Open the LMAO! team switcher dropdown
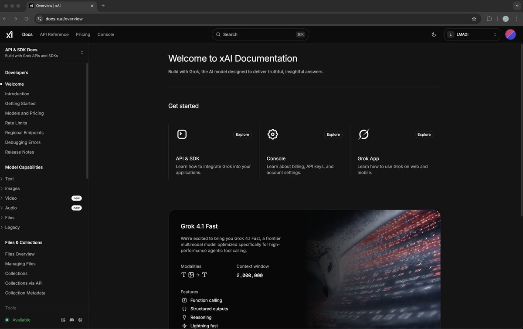523x329 pixels. 472,34
